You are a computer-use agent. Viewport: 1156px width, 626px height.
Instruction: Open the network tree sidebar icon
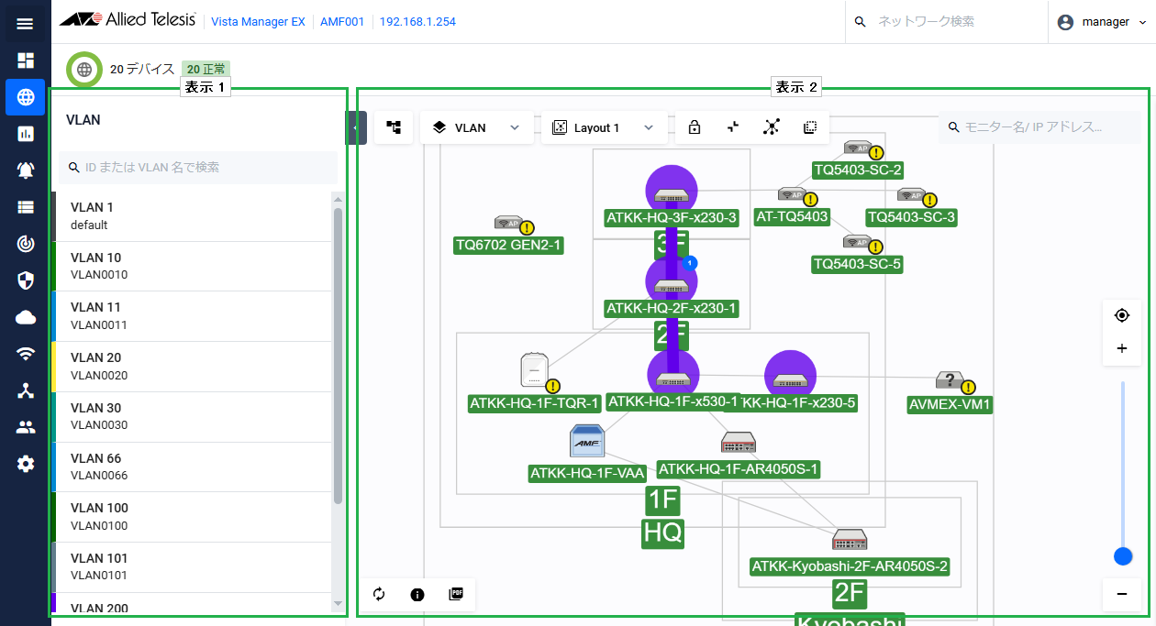tap(25, 390)
